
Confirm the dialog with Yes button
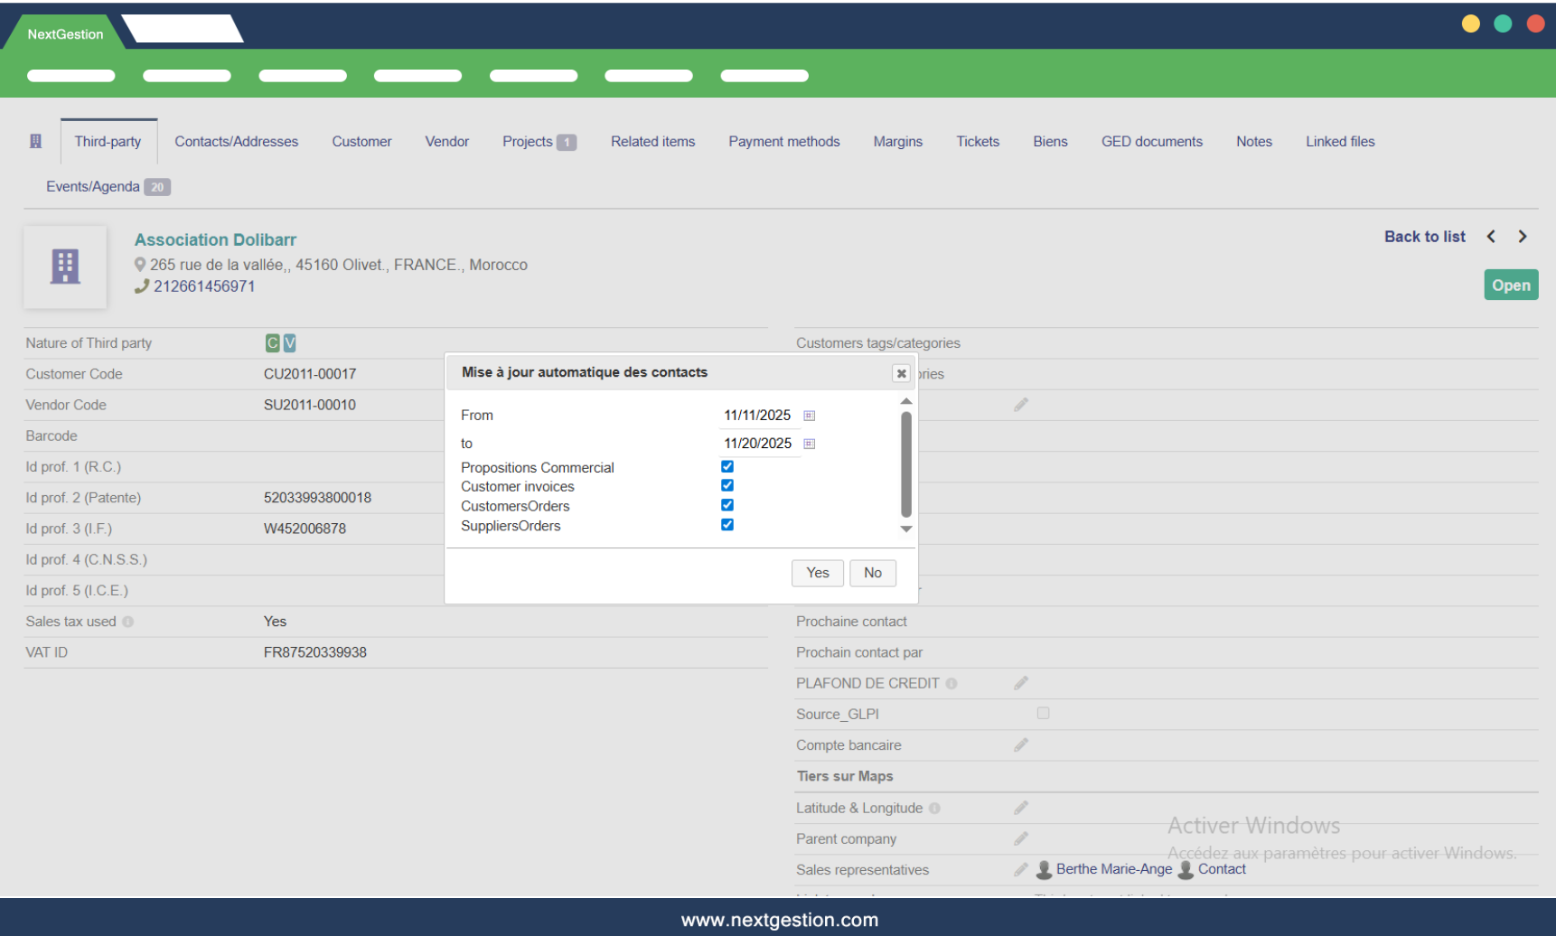coord(817,573)
